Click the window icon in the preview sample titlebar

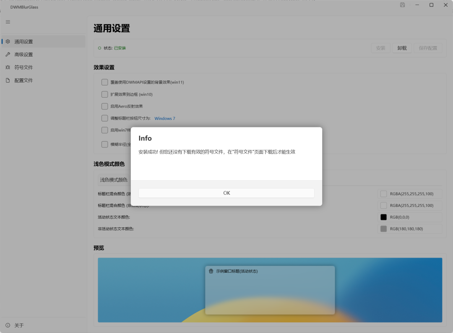coord(211,271)
